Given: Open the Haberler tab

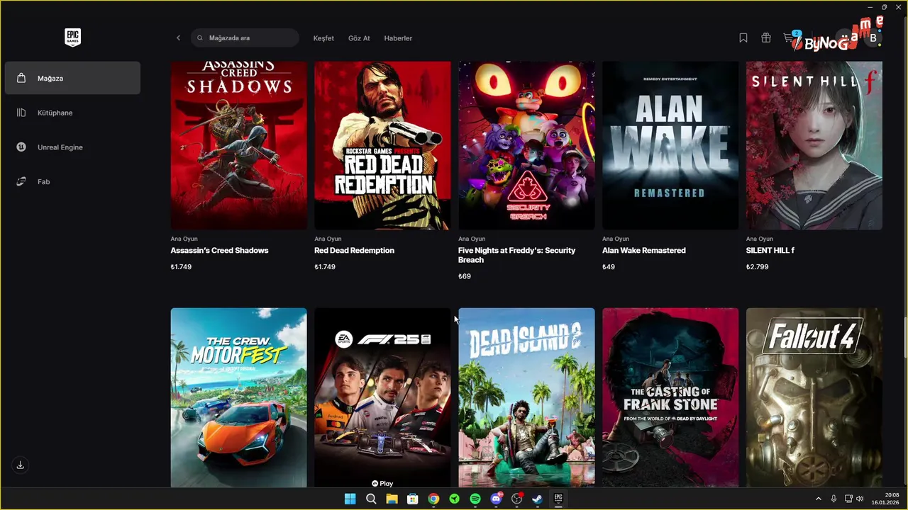Looking at the screenshot, I should coord(398,38).
